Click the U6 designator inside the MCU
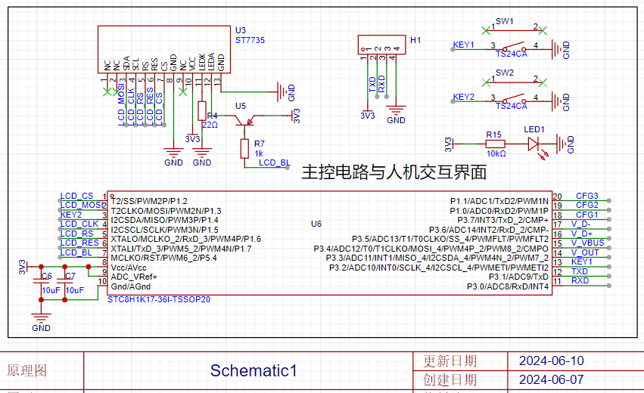The width and height of the screenshot is (644, 393). (x=316, y=224)
